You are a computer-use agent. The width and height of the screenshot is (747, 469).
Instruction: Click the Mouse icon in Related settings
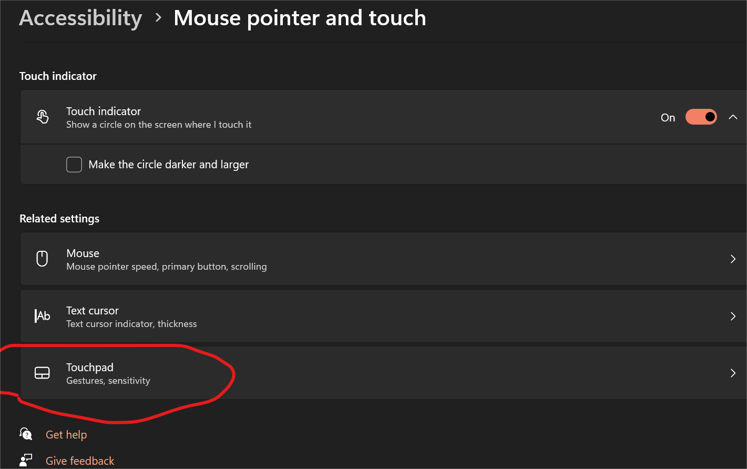click(x=42, y=259)
